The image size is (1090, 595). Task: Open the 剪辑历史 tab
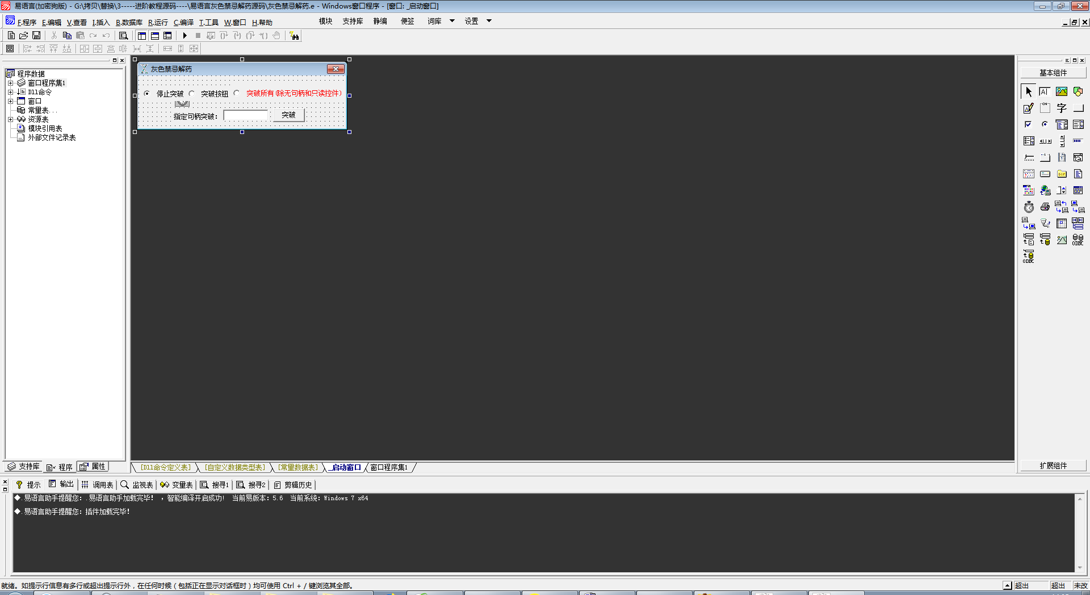click(x=293, y=485)
